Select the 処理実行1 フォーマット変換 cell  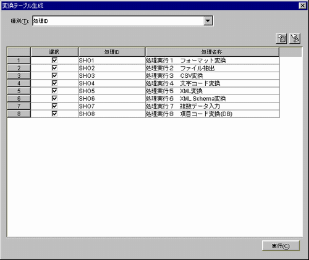(213, 61)
